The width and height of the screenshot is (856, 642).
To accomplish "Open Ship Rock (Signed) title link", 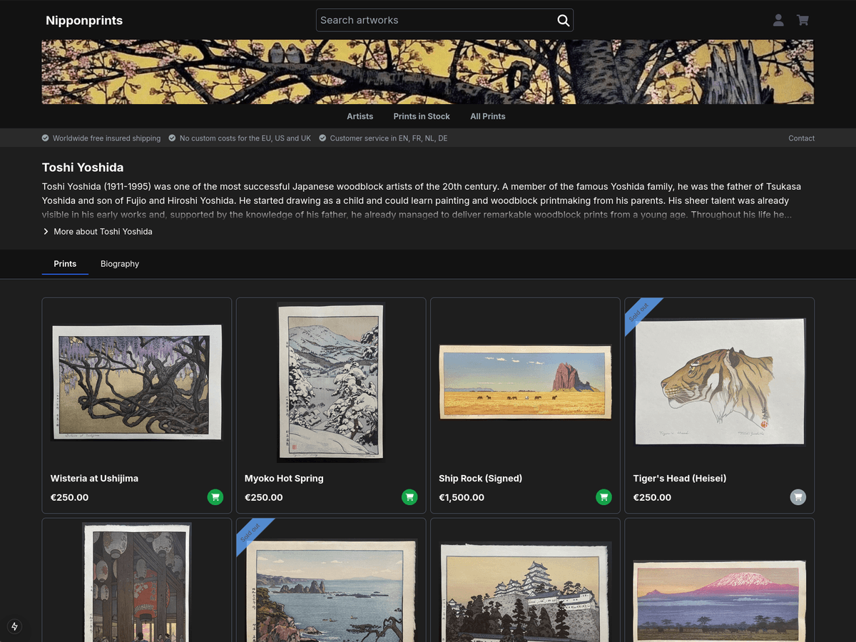I will tap(480, 478).
